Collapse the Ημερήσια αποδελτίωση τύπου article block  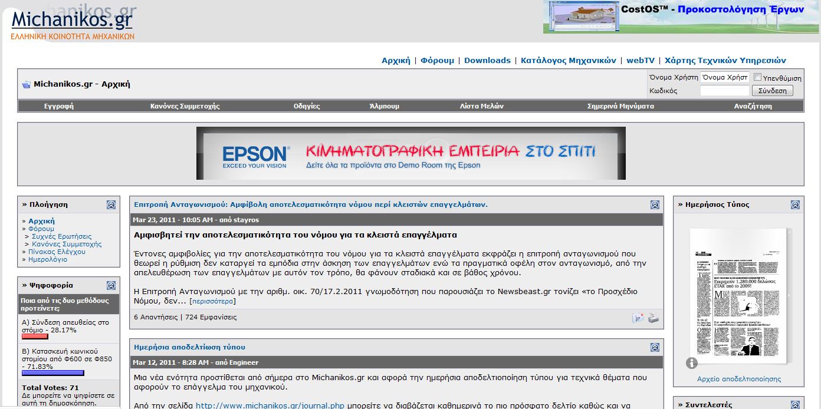pyautogui.click(x=655, y=347)
